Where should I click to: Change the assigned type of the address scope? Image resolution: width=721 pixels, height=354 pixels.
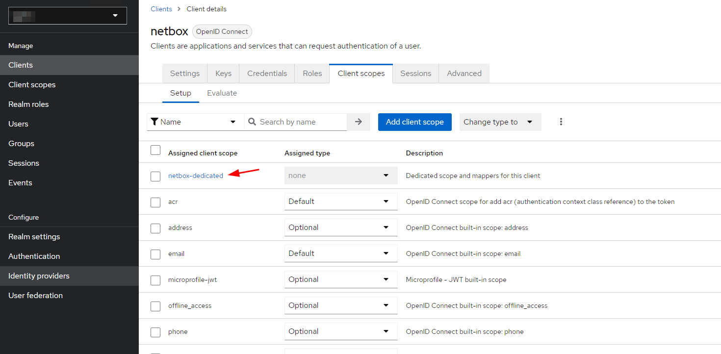340,228
